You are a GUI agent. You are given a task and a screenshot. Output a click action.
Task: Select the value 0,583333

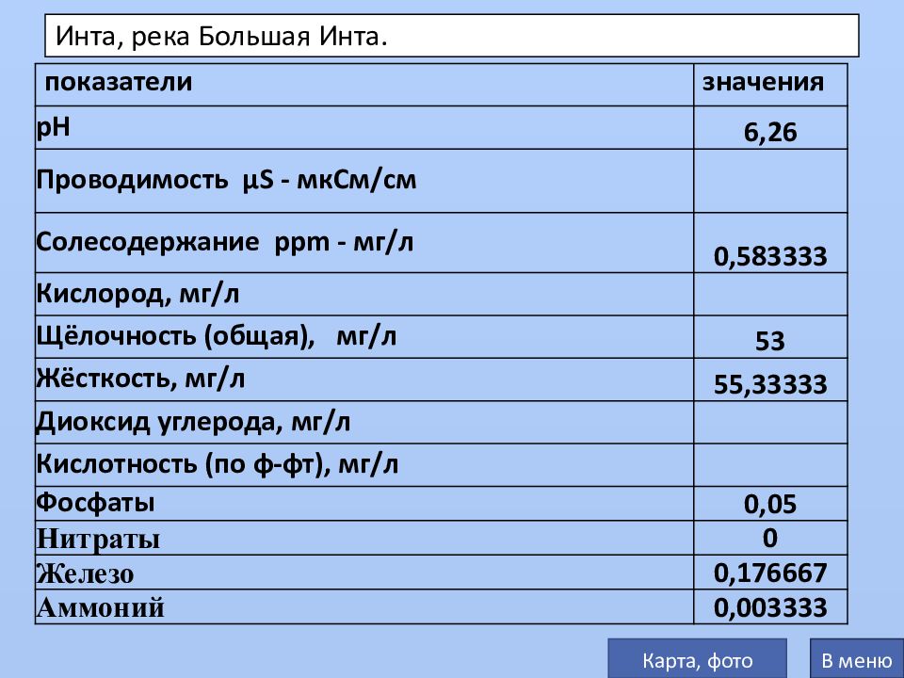[x=770, y=256]
